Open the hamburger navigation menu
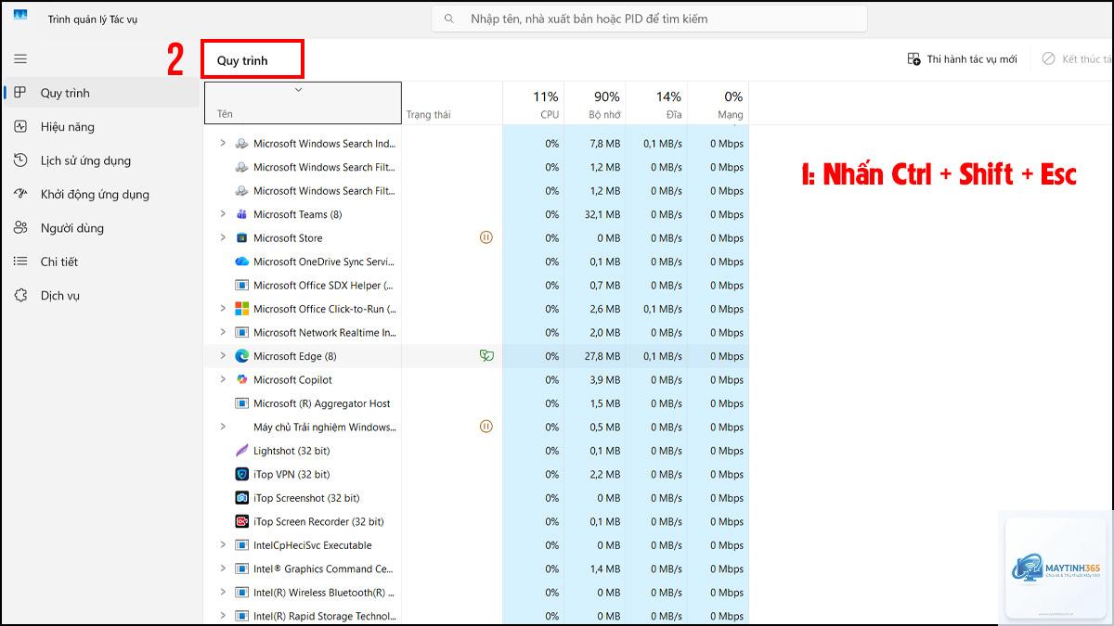The height and width of the screenshot is (626, 1114). pyautogui.click(x=20, y=58)
